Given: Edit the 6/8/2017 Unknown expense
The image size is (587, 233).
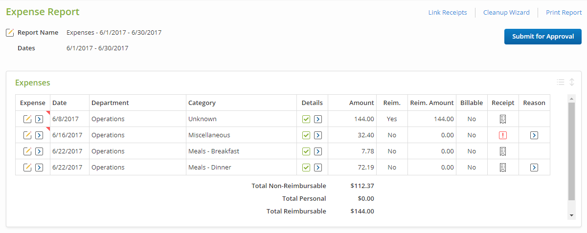Looking at the screenshot, I should 28,119.
